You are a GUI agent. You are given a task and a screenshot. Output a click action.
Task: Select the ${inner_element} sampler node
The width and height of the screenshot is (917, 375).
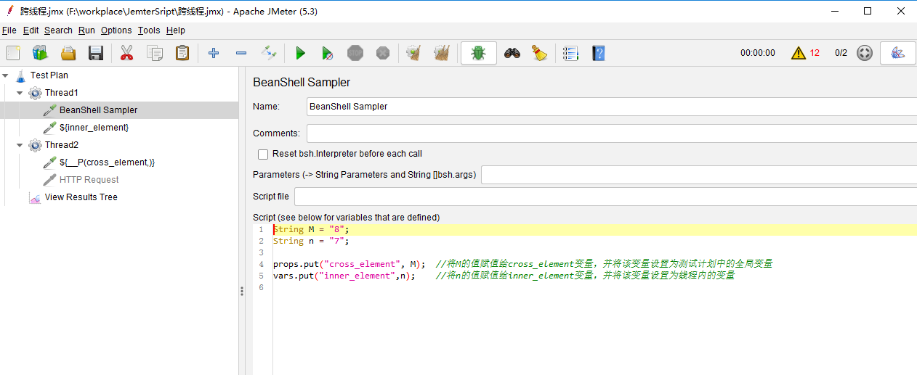[94, 127]
